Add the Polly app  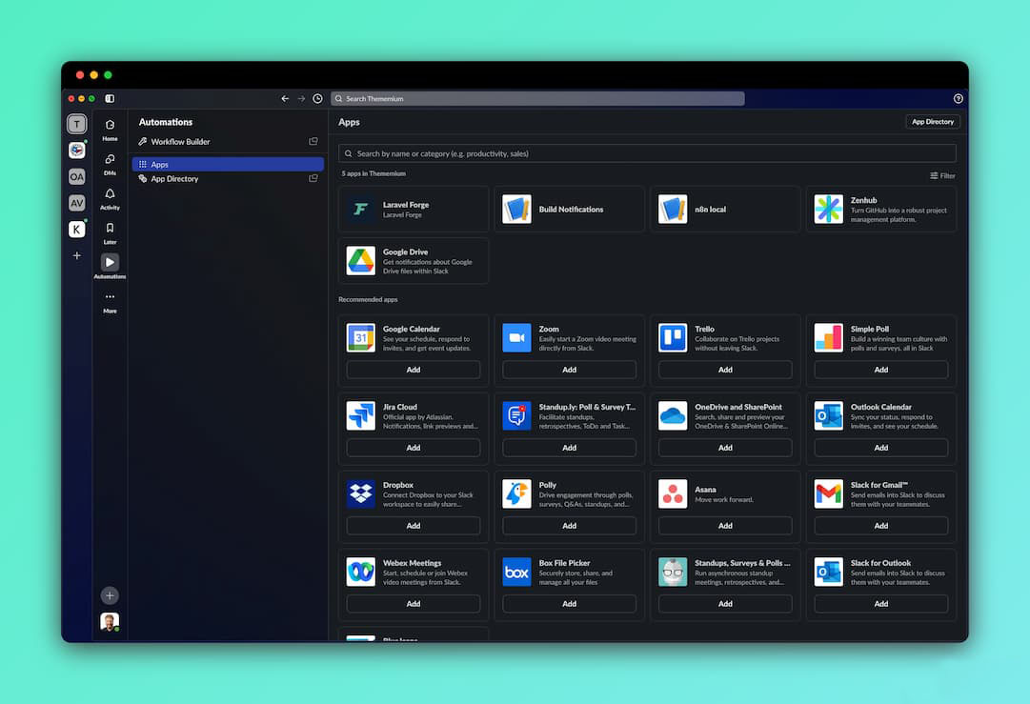[570, 526]
